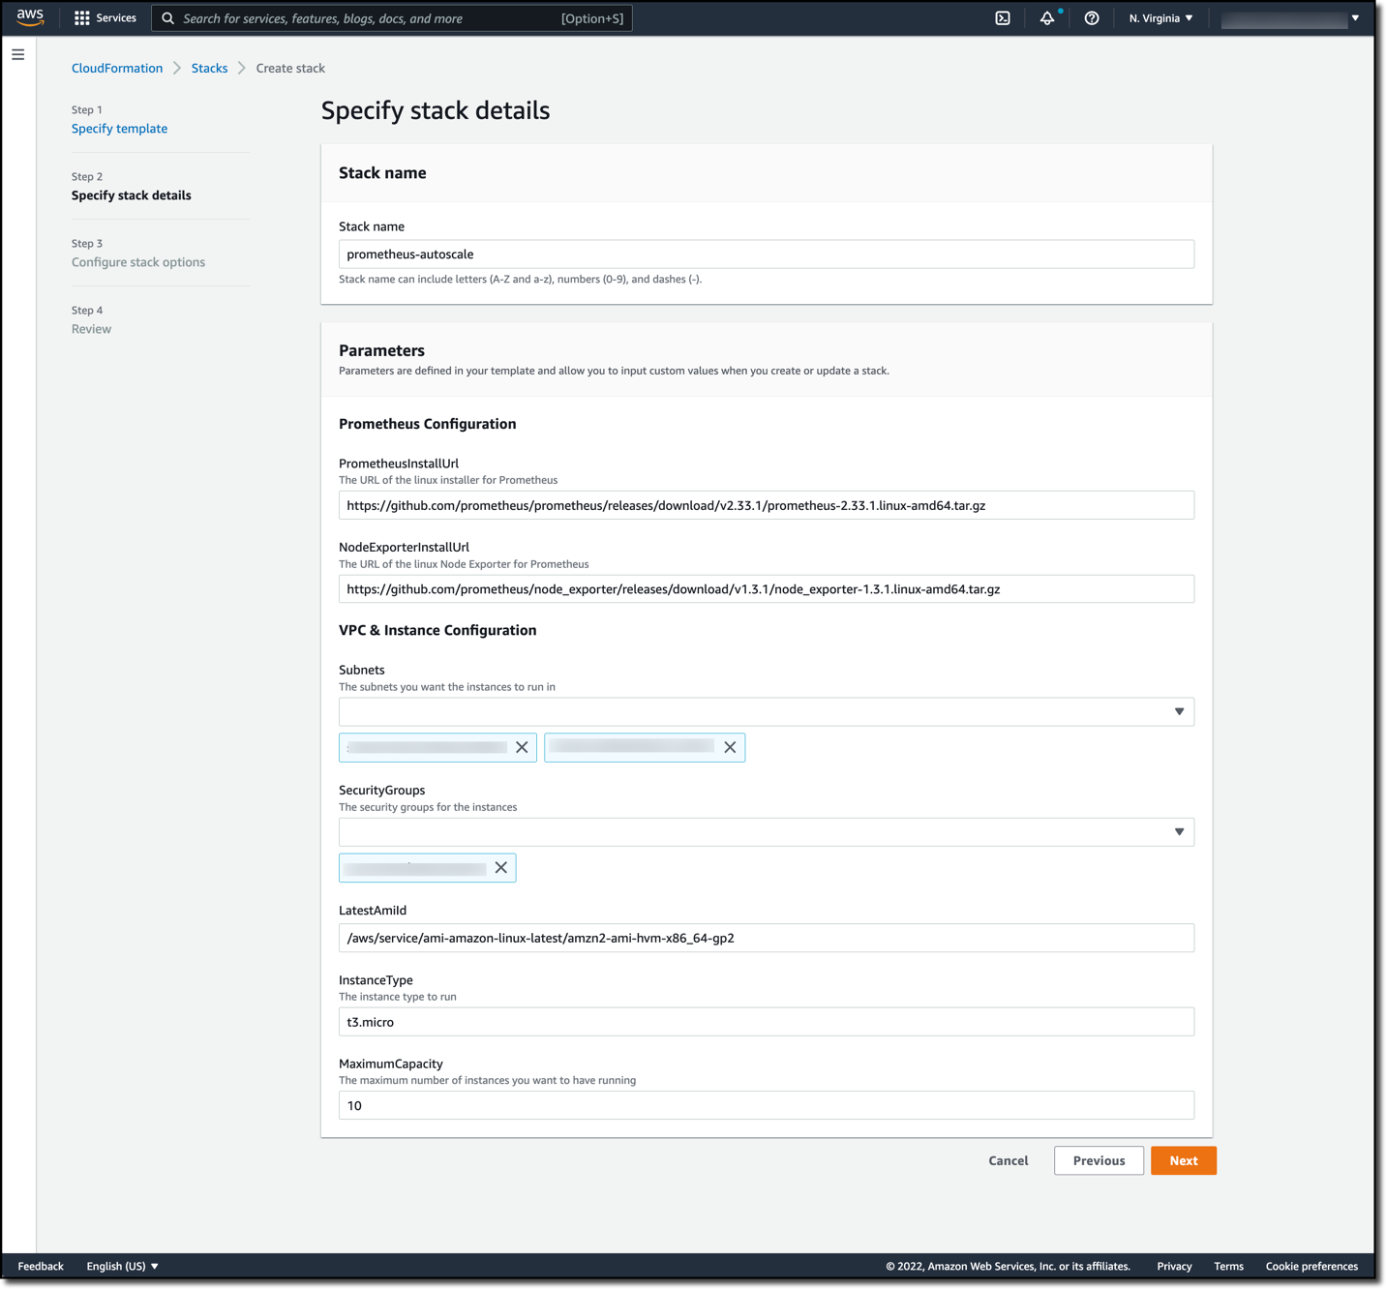
Task: Click the search magnifier in the top bar
Action: pyautogui.click(x=166, y=17)
